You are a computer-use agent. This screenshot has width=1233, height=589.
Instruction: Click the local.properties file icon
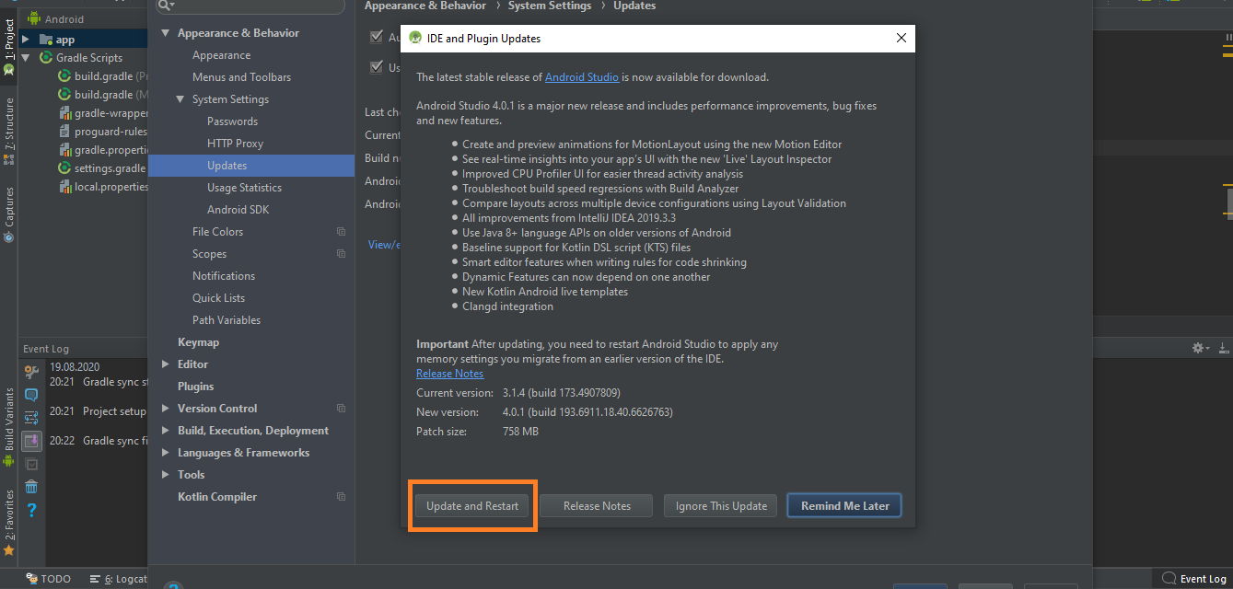64,187
